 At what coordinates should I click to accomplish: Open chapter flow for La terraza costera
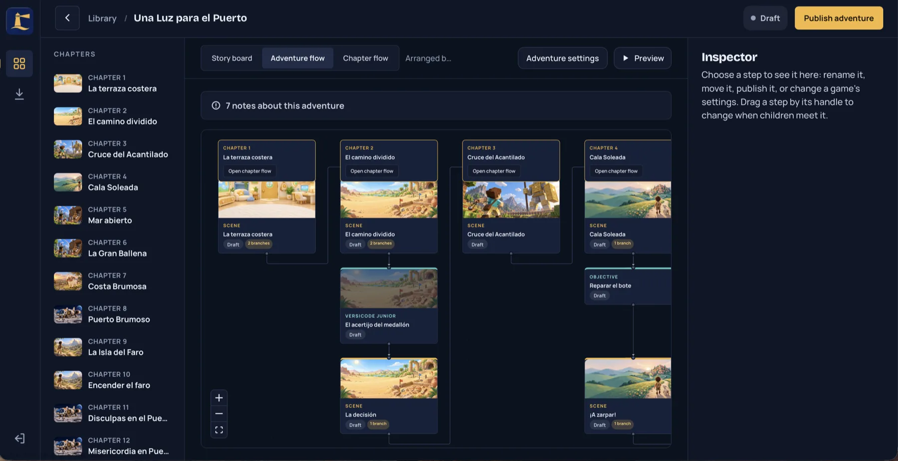250,171
